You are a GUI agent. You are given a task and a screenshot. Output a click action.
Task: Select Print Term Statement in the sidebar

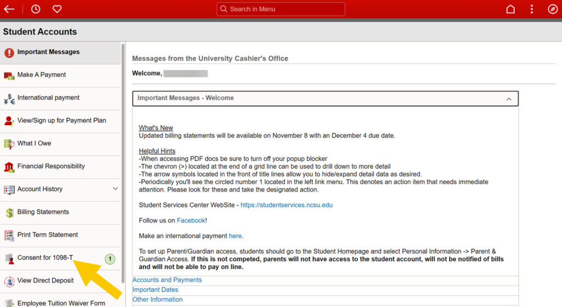pyautogui.click(x=60, y=235)
